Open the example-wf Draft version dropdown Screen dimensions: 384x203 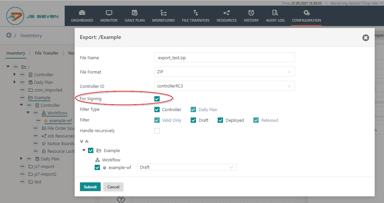click(x=187, y=167)
